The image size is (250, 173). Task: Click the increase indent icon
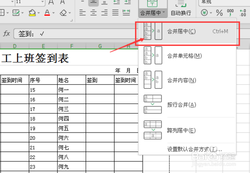coord(128,2)
